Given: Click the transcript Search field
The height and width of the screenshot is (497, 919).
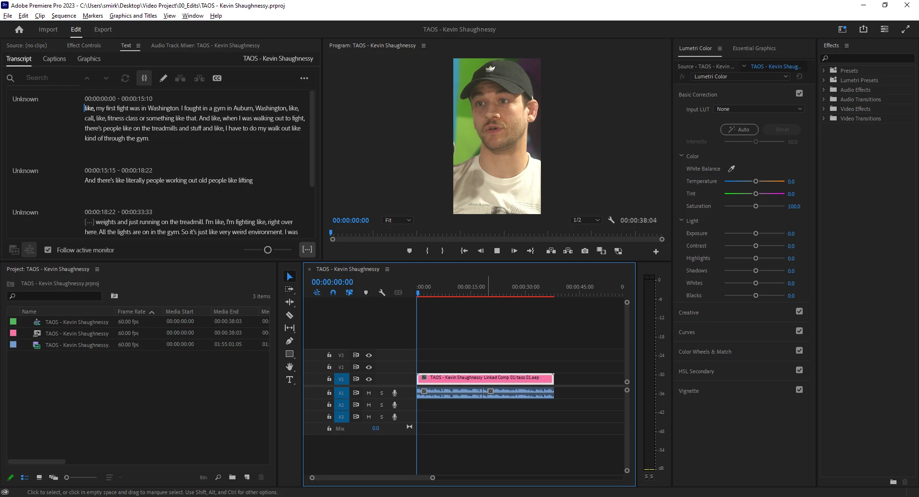Looking at the screenshot, I should 52,78.
